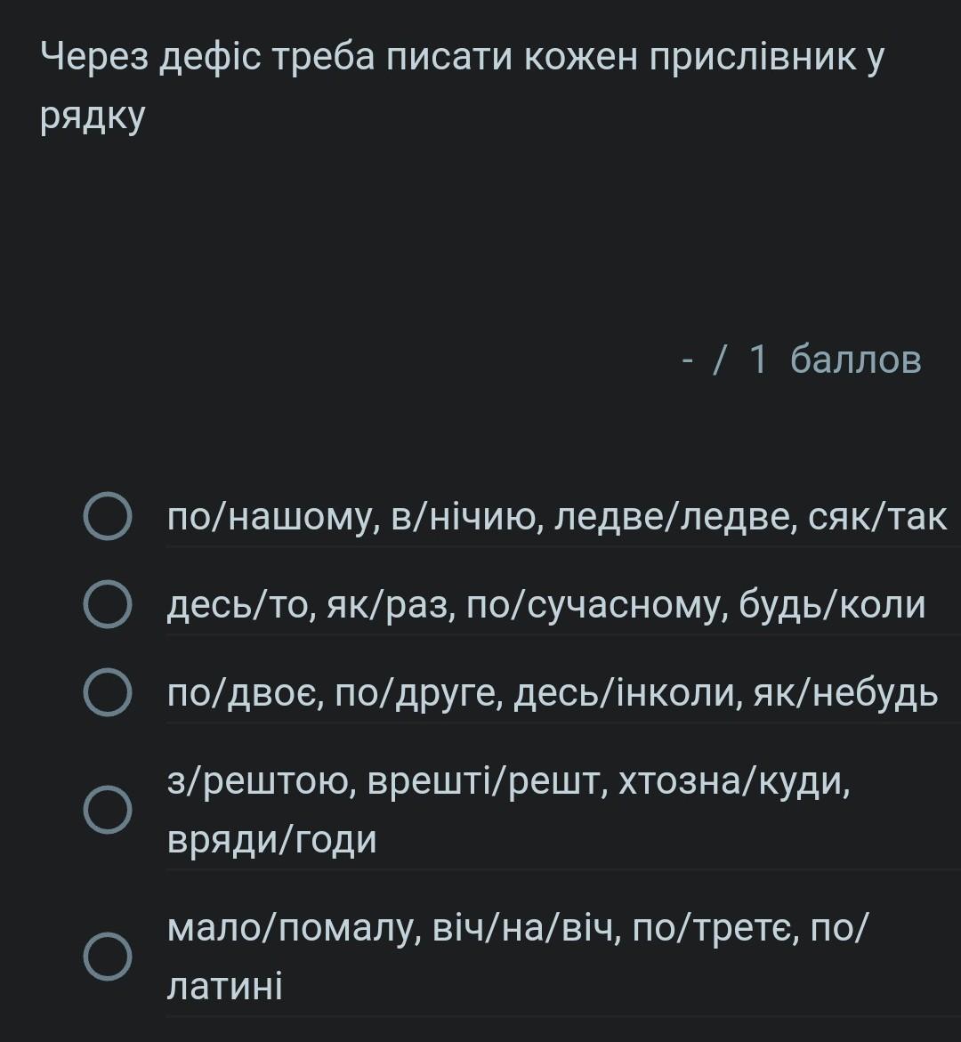The image size is (961, 1042).
Task: Click the answer text 'по/нашому, в/нічию, ледве/ледве, сяк/так'
Action: coord(557,516)
